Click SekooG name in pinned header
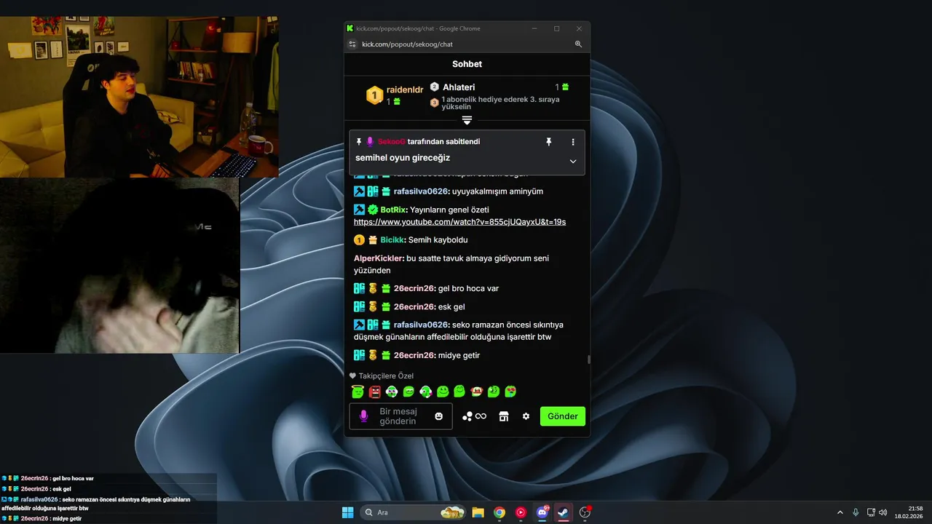The width and height of the screenshot is (932, 524). coord(391,142)
